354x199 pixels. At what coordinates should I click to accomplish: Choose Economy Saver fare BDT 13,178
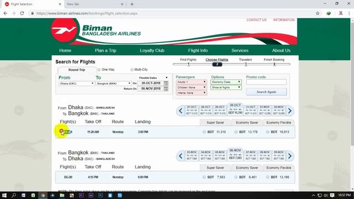tap(236, 132)
